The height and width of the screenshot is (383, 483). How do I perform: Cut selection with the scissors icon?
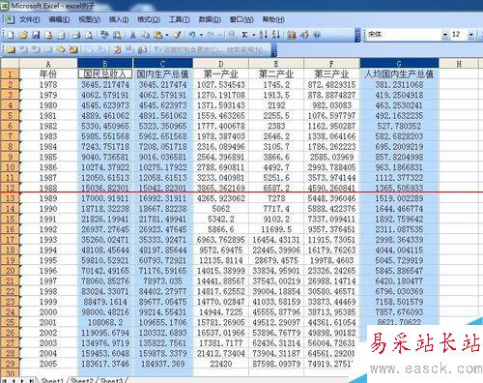click(132, 35)
